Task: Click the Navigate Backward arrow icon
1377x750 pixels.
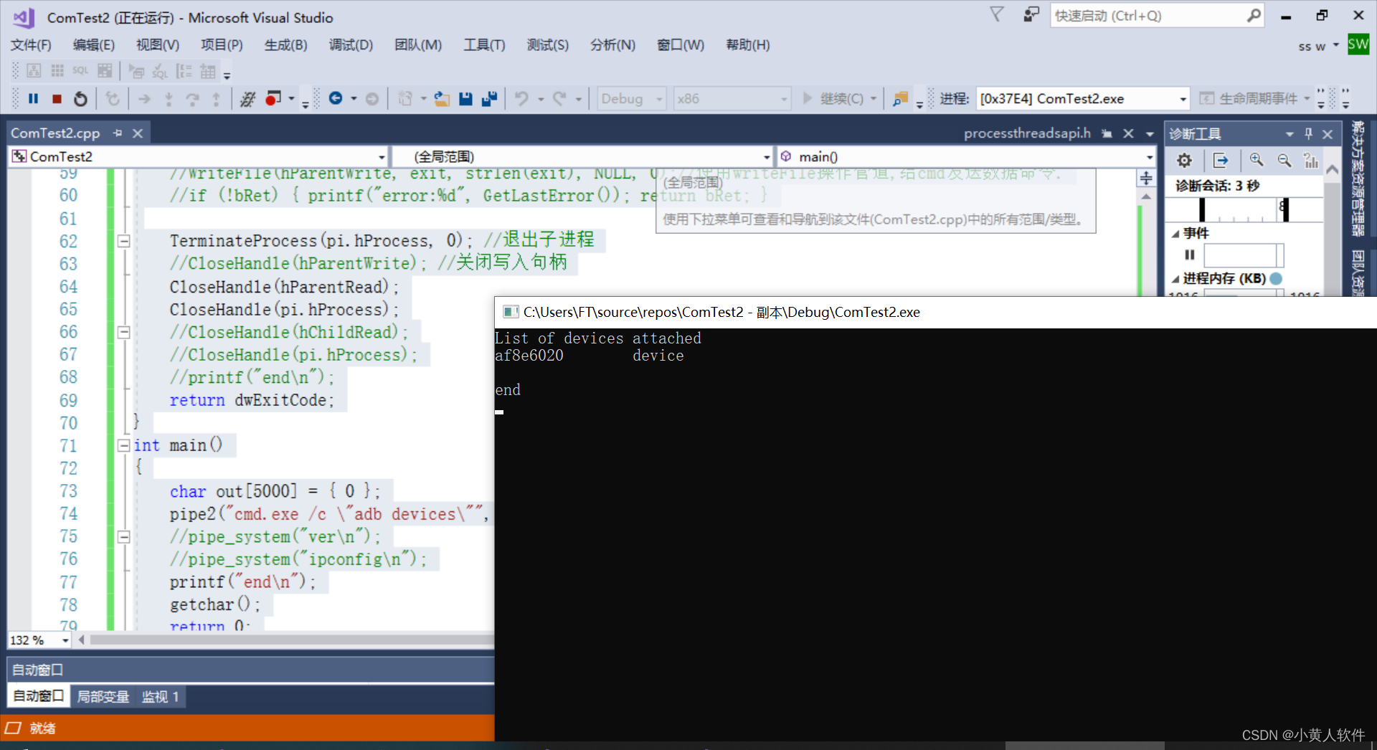Action: click(x=335, y=98)
